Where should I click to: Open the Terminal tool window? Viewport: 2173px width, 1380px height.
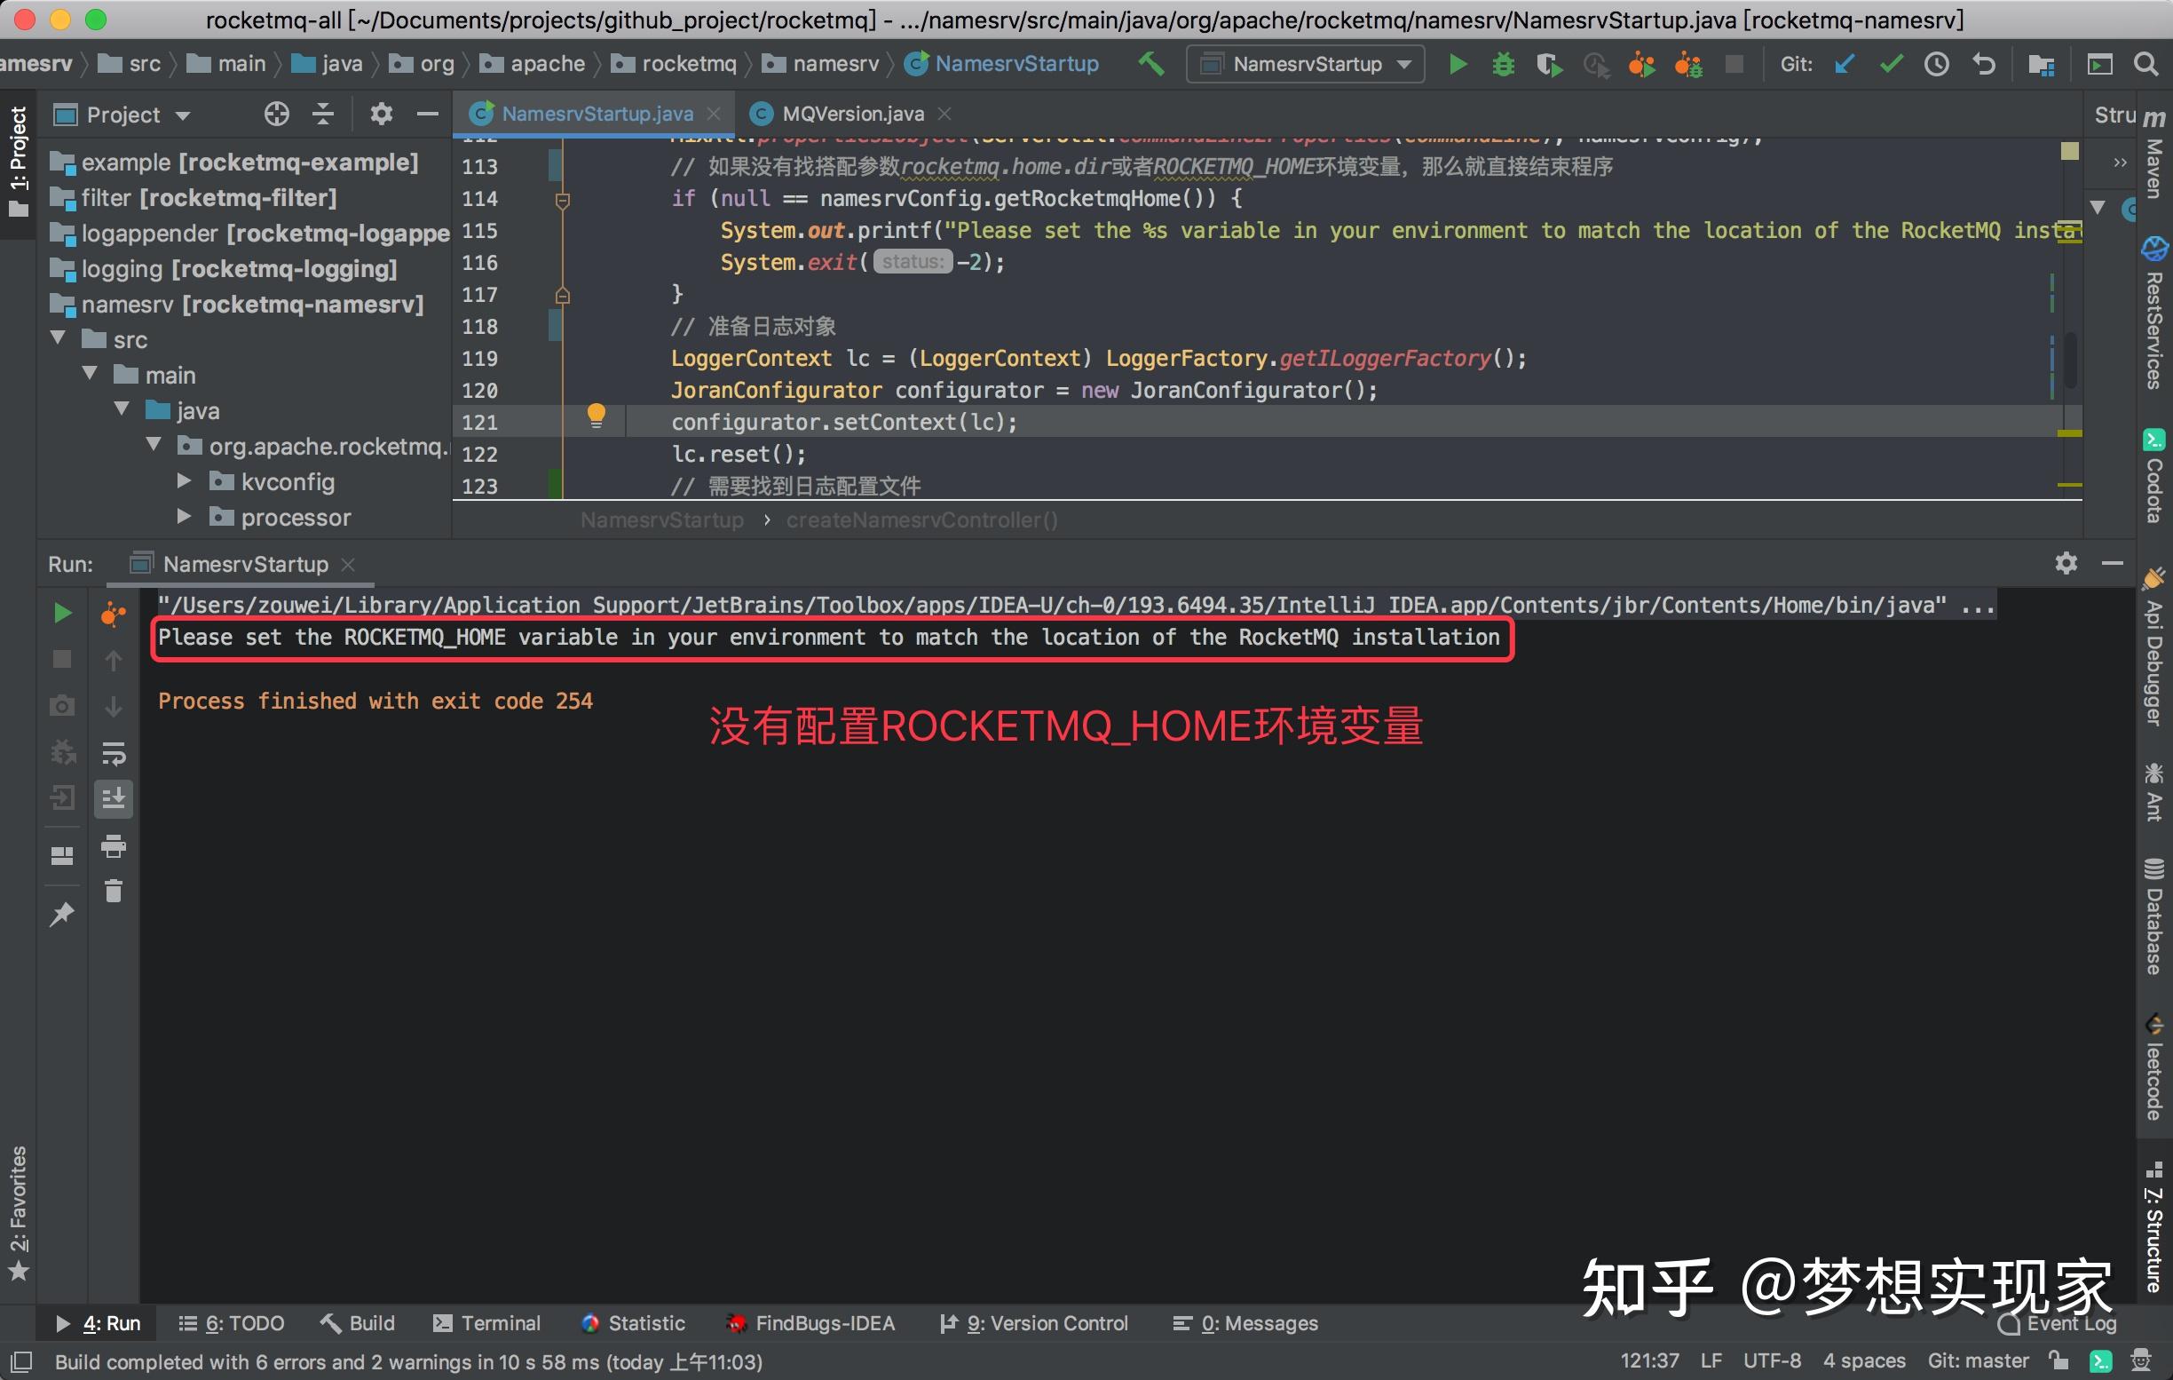click(486, 1323)
